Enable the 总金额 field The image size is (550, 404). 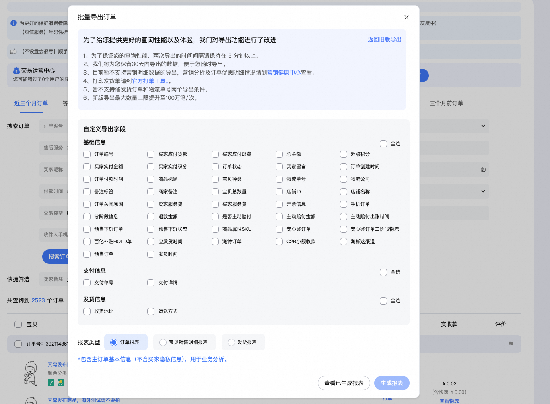pos(279,154)
